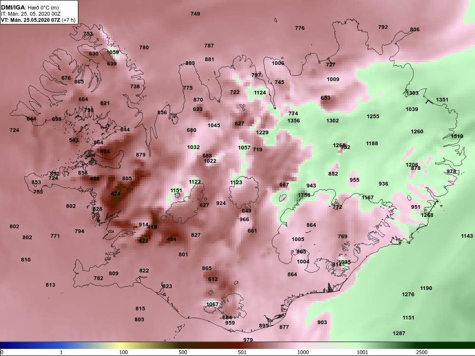Viewport: 475px width, 356px height.
Task: Click the IT initial time line reading 00Z
Action: coord(30,14)
